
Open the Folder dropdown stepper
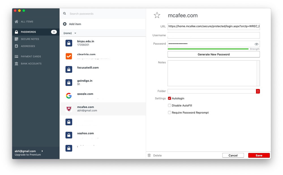point(258,91)
